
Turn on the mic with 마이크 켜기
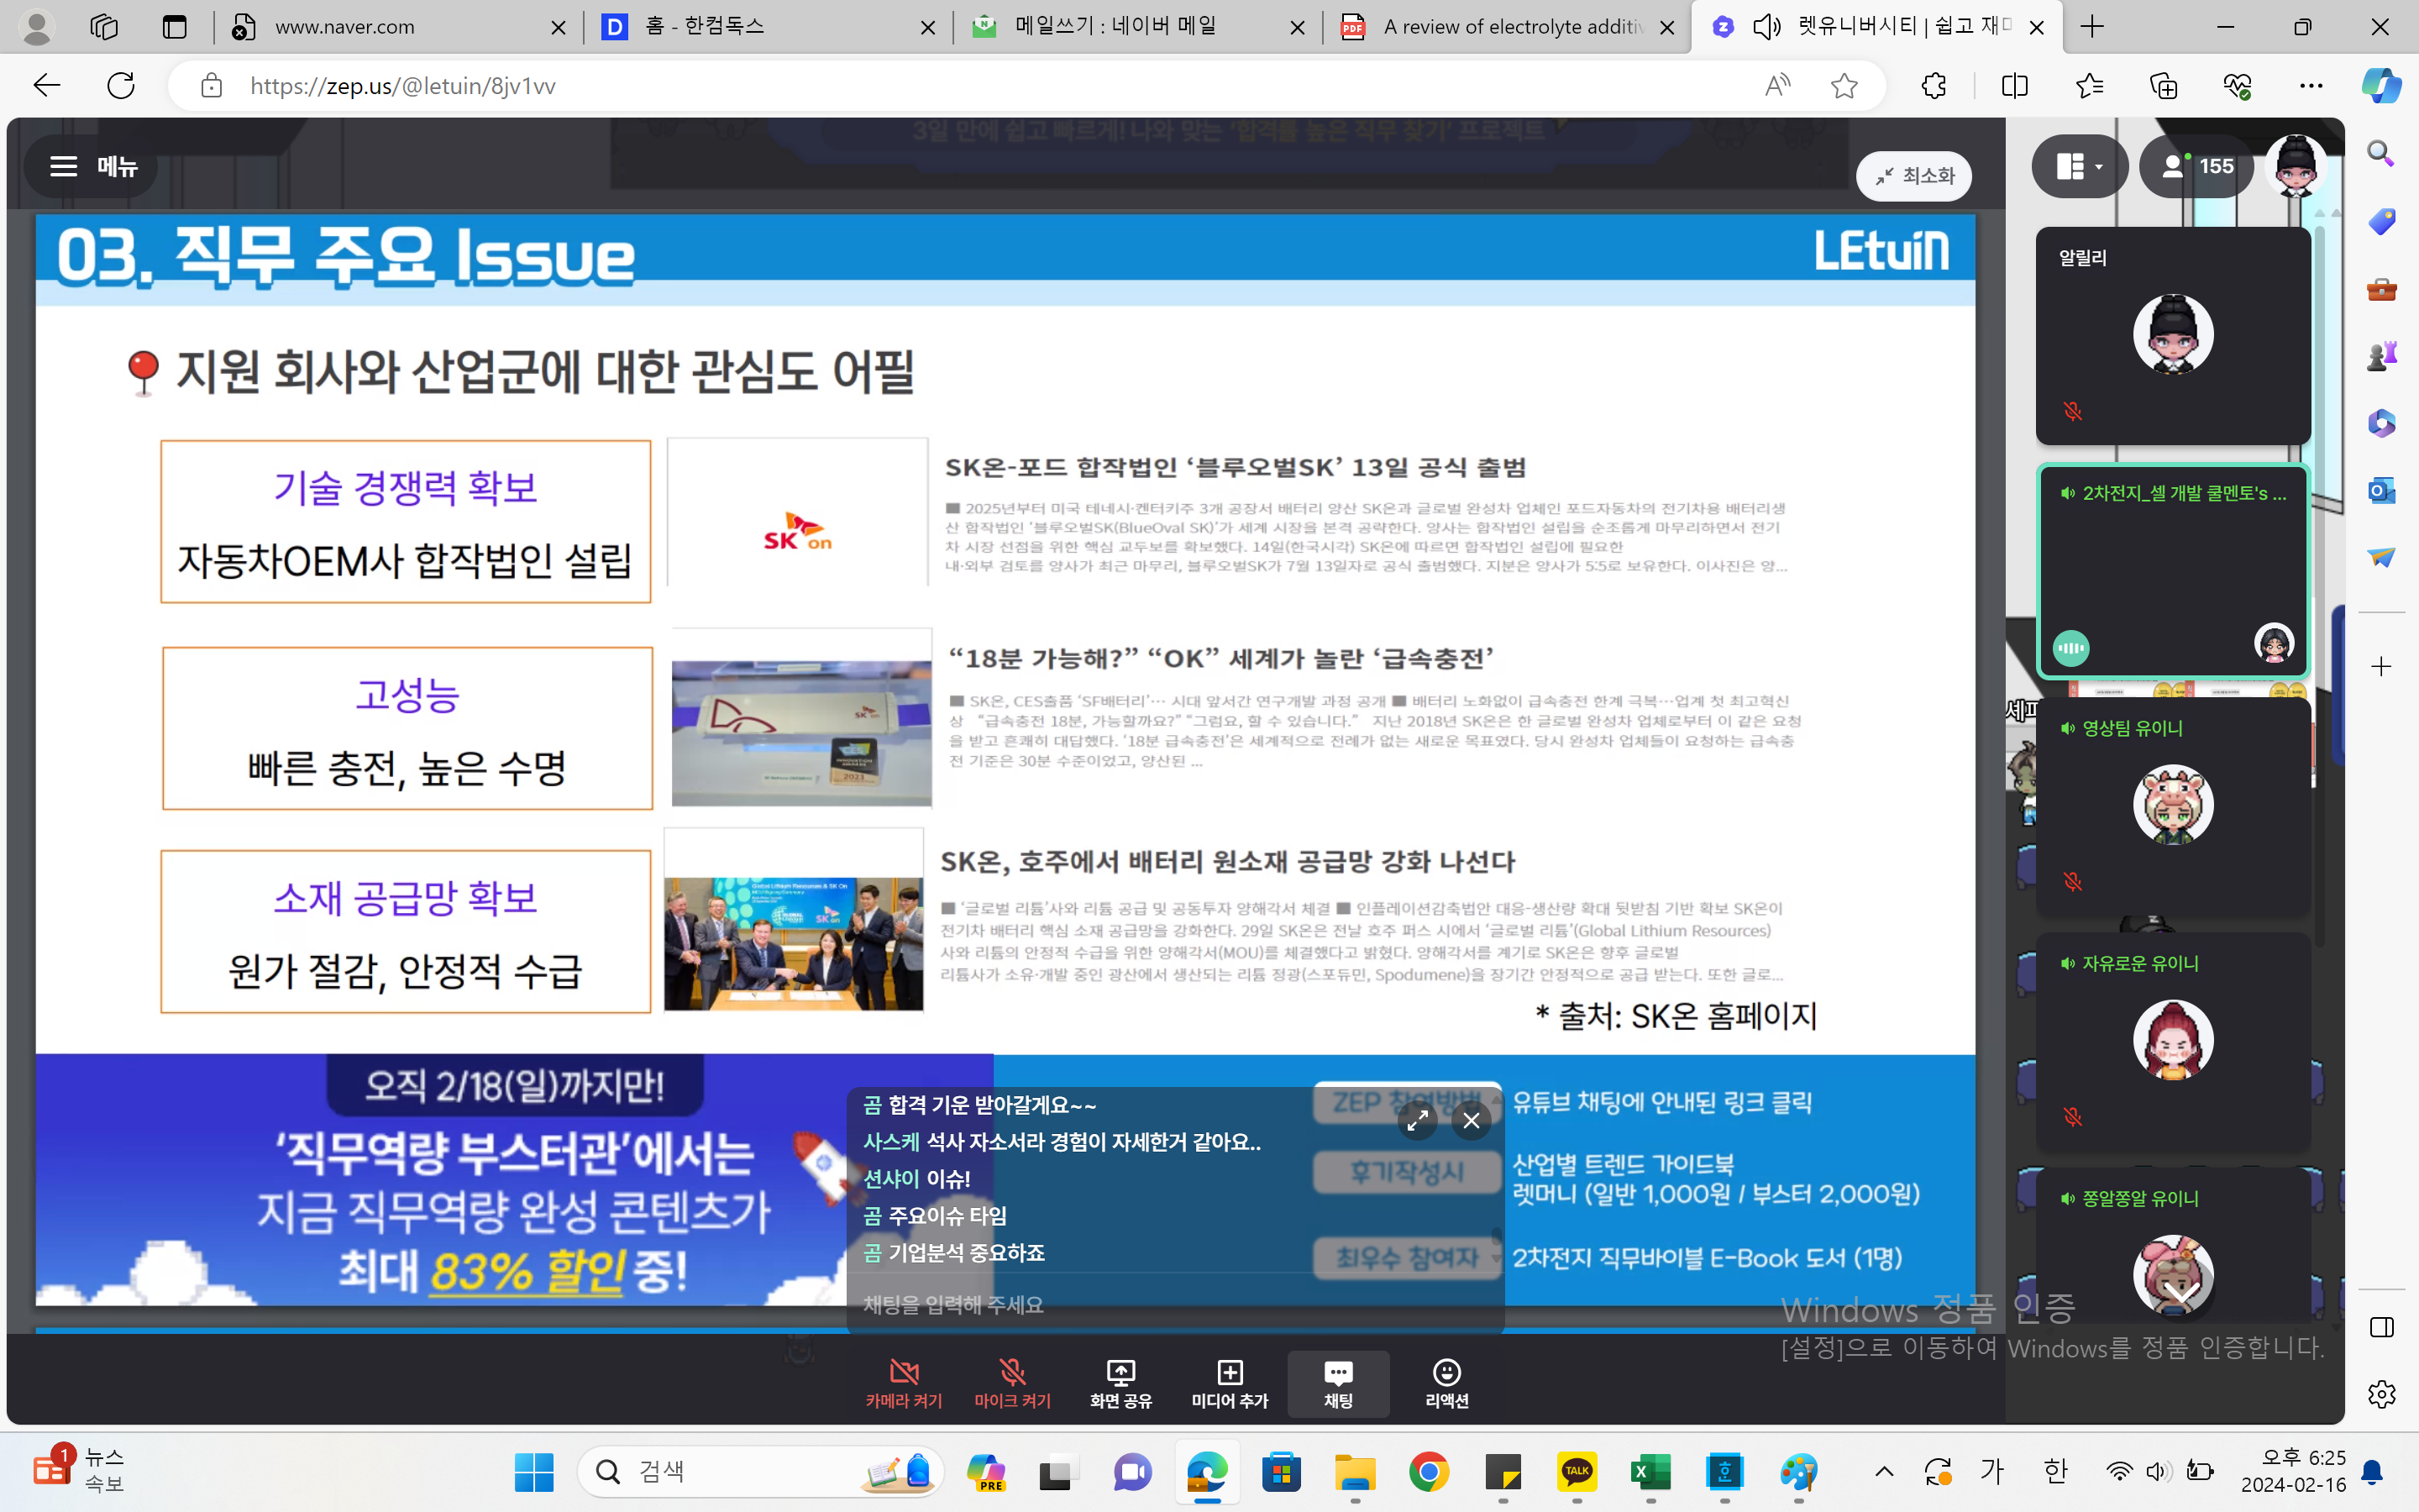[1013, 1384]
